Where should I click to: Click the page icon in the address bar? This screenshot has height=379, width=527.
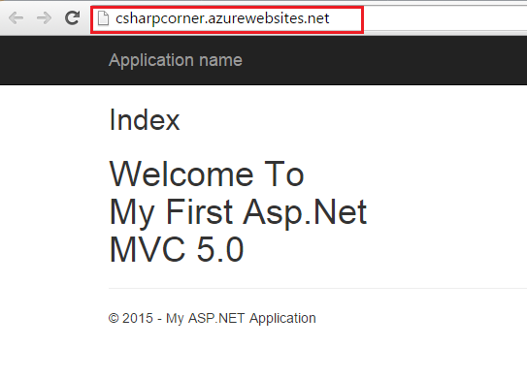pos(103,18)
